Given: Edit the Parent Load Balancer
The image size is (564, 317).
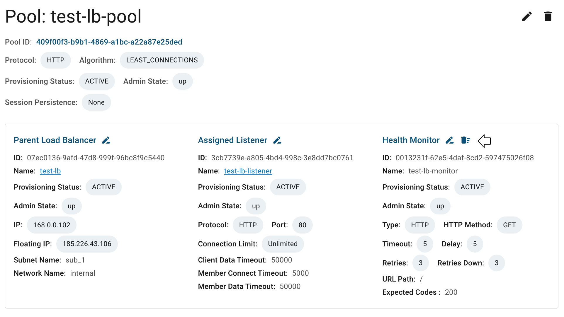Looking at the screenshot, I should [x=106, y=140].
